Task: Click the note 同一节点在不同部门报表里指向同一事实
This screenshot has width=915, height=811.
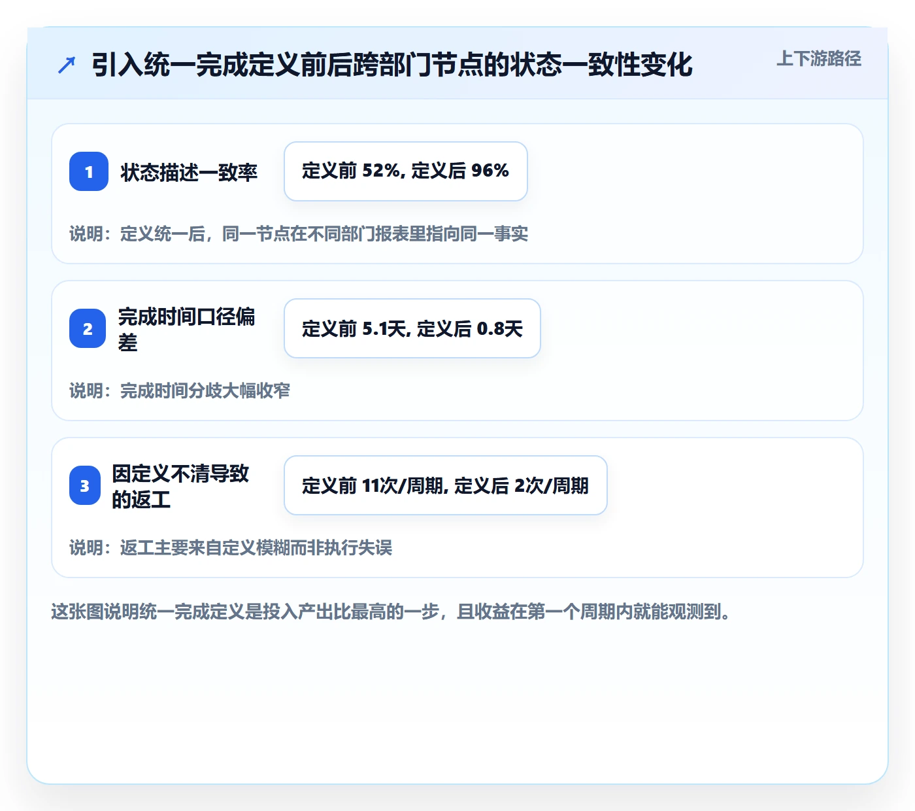Action: point(375,233)
